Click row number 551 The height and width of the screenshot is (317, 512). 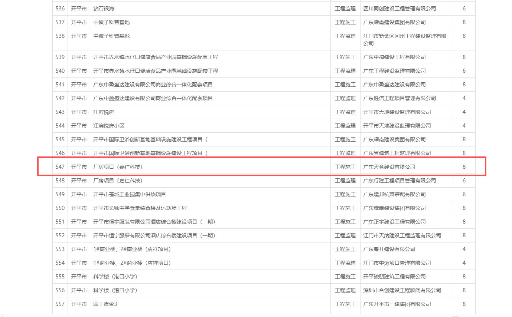coord(60,222)
